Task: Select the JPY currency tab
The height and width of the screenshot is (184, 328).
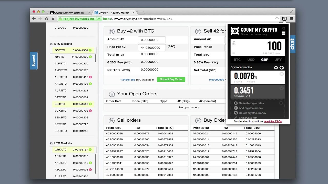Action: pos(278,60)
